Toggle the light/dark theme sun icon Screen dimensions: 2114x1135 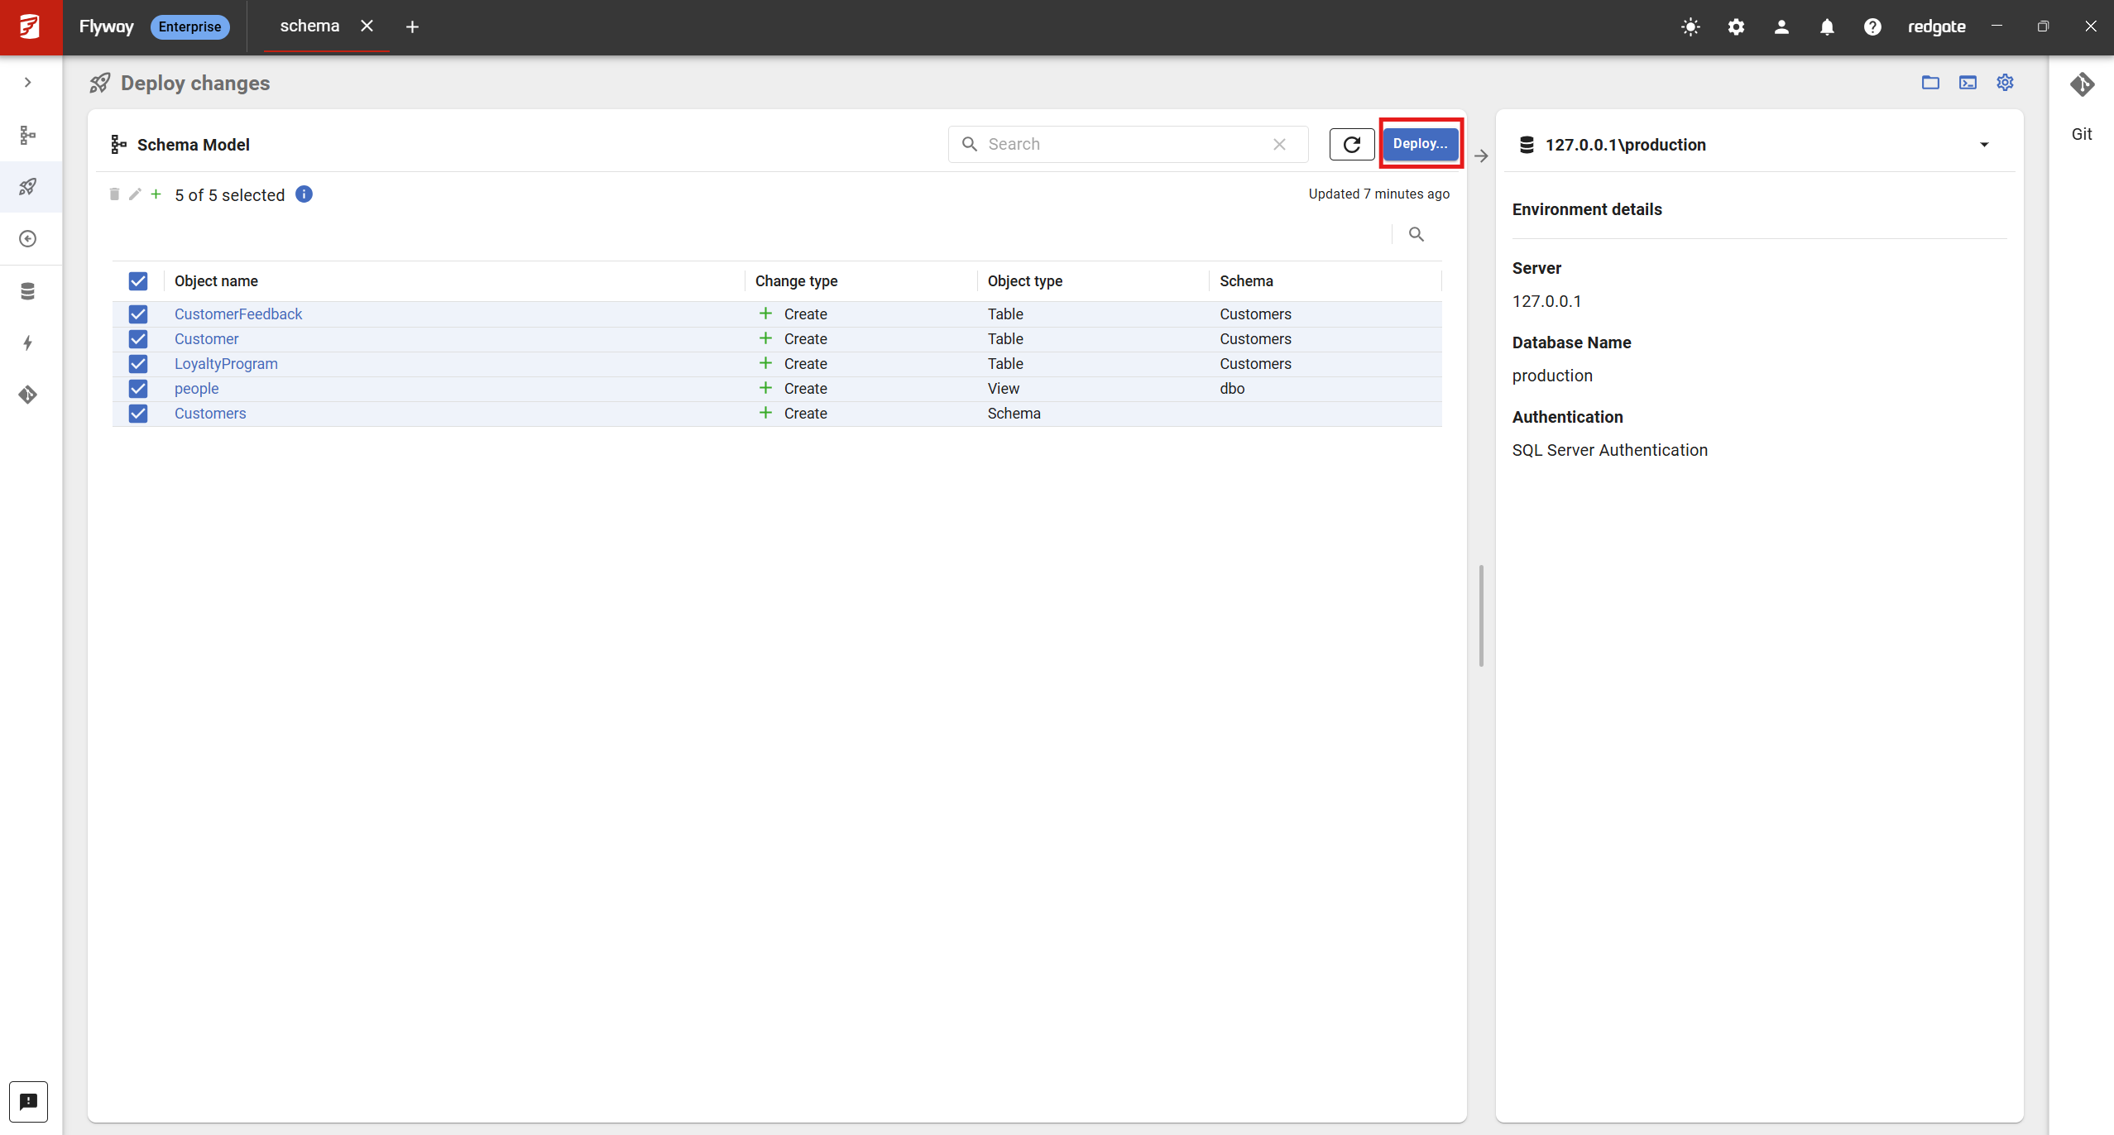point(1690,26)
